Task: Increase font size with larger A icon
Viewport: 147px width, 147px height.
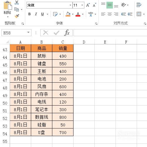Action: coord(88,5)
